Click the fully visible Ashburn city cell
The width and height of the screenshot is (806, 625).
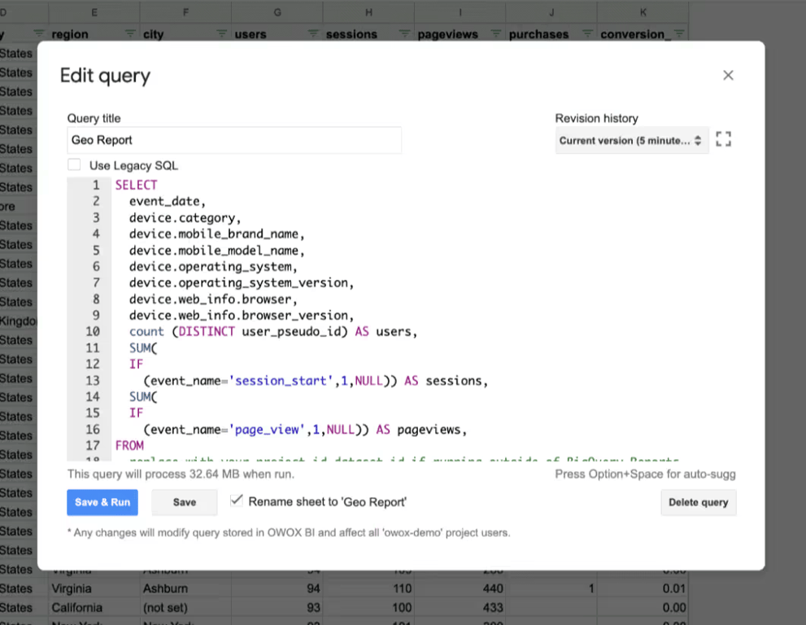185,588
